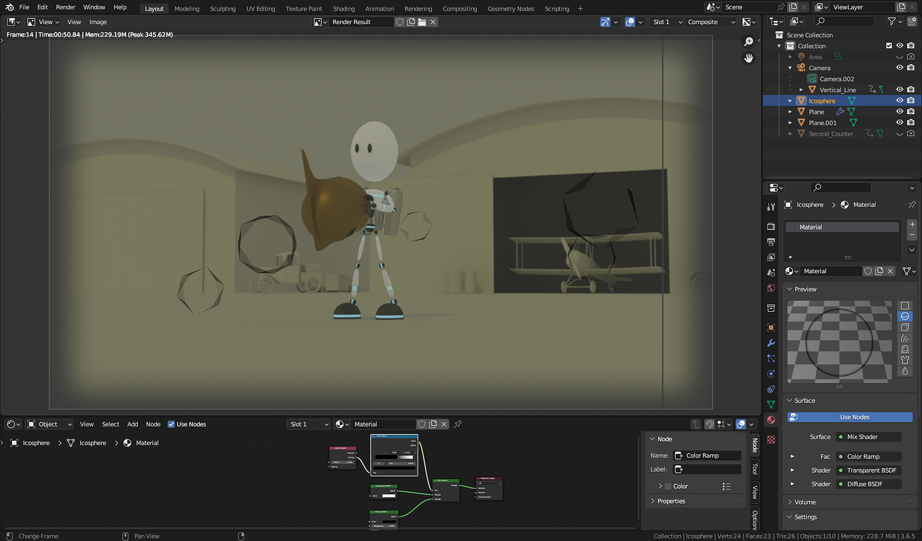Click the Transparent BSDF shader button
922x541 pixels.
click(869, 470)
